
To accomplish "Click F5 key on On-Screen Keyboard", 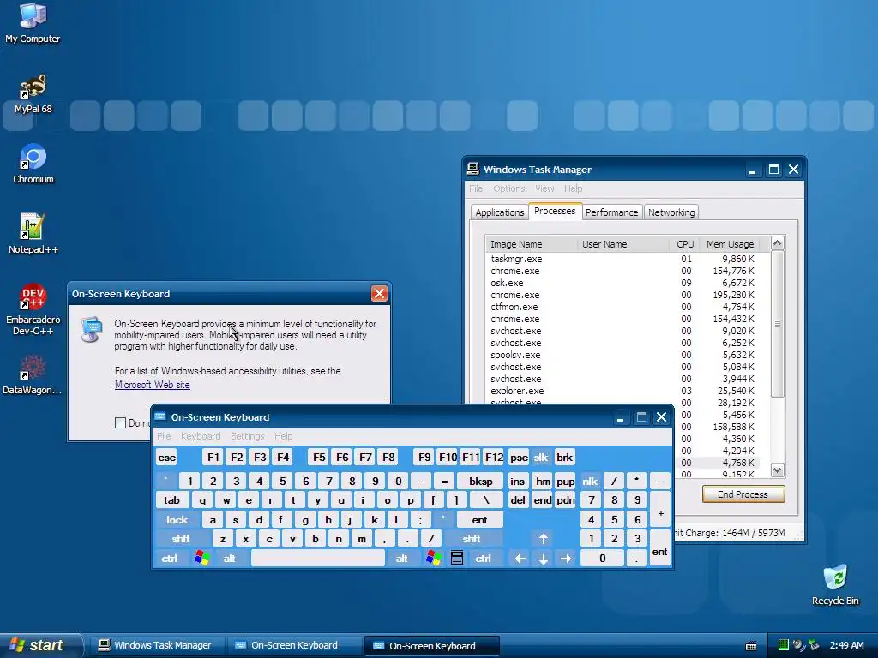I will [319, 458].
